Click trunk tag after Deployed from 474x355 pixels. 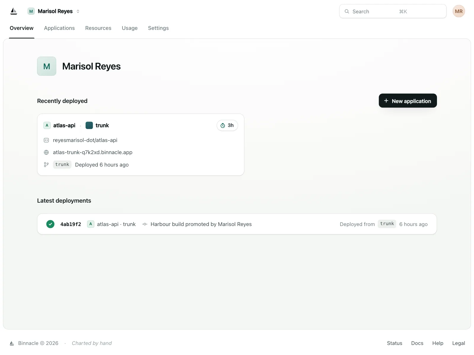coord(387,224)
